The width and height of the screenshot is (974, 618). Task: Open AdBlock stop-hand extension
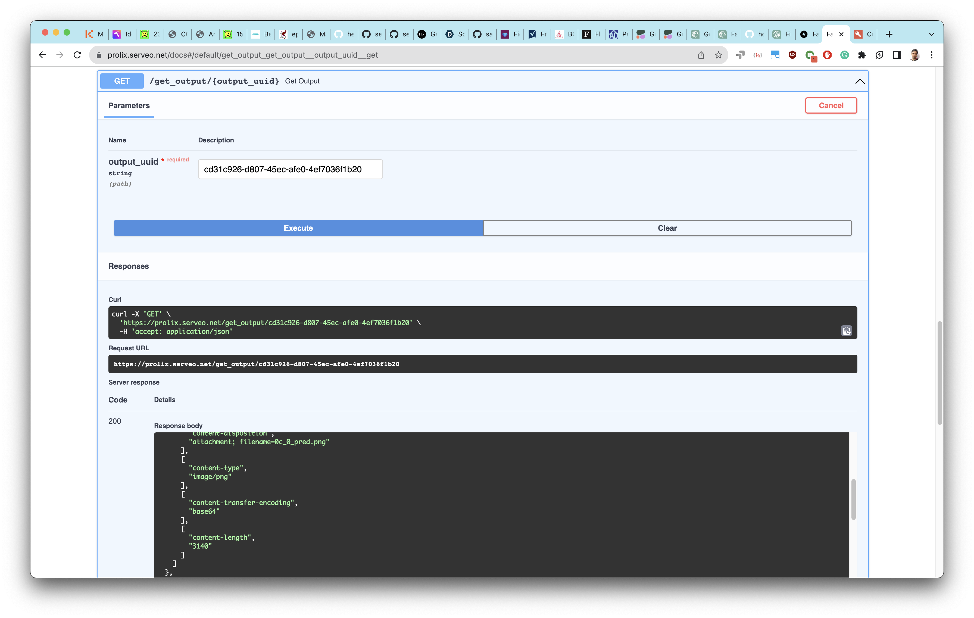tap(827, 55)
